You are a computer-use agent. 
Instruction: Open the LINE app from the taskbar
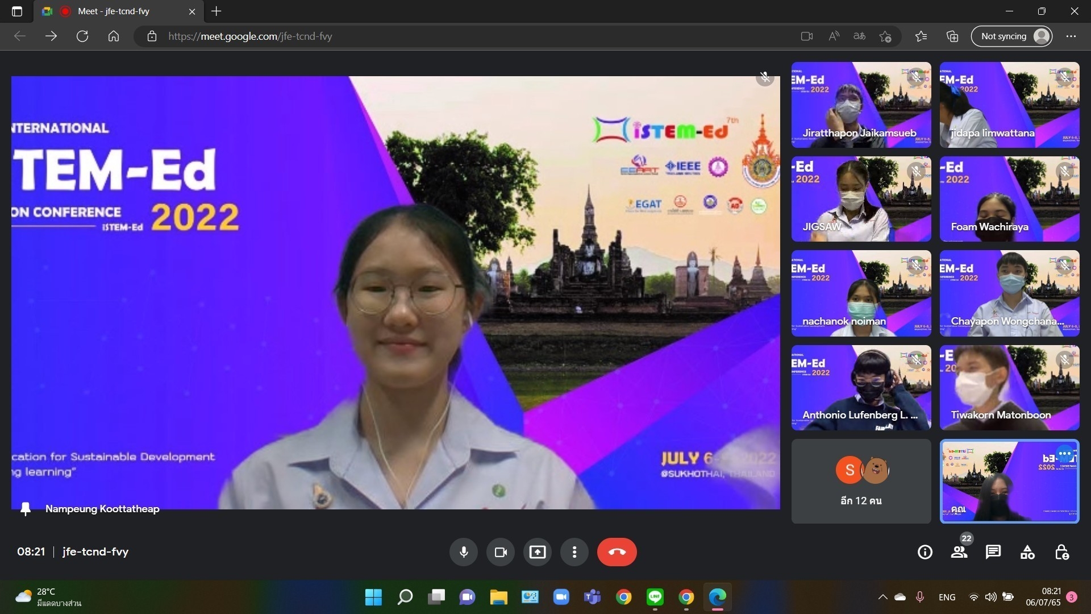[655, 597]
